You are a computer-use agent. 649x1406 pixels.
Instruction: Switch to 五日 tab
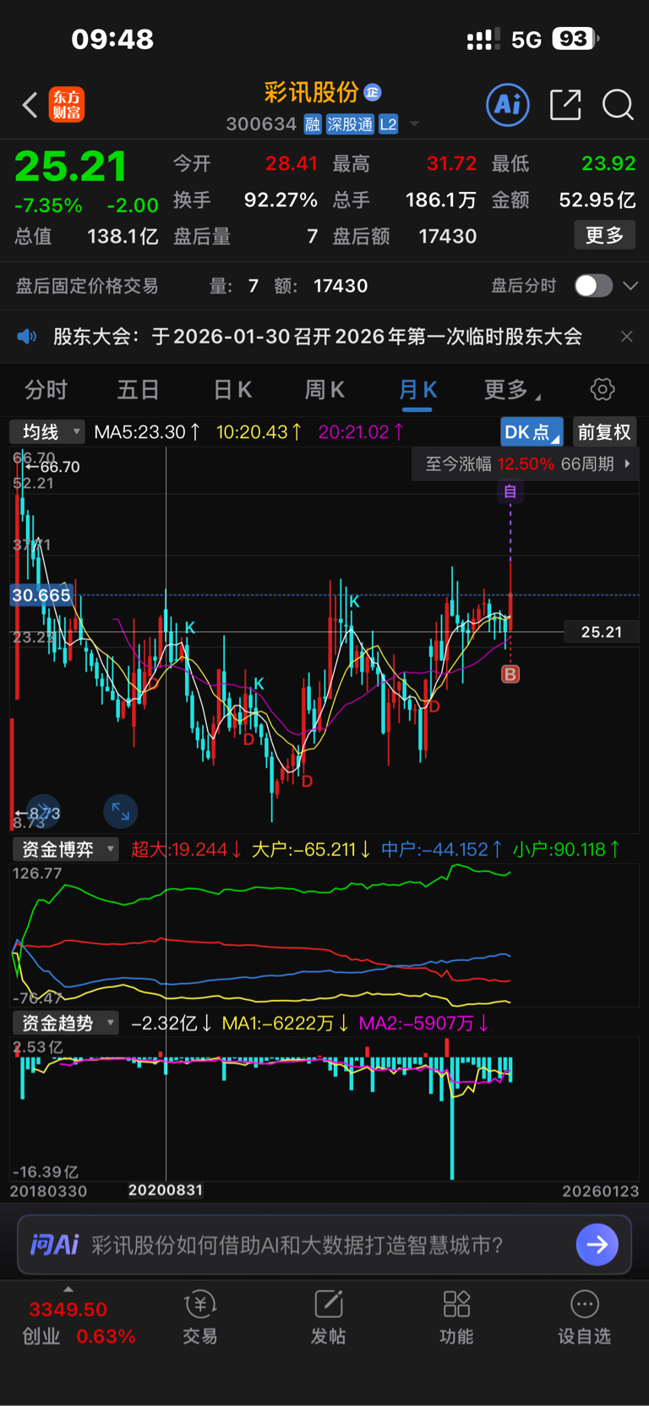pyautogui.click(x=138, y=390)
